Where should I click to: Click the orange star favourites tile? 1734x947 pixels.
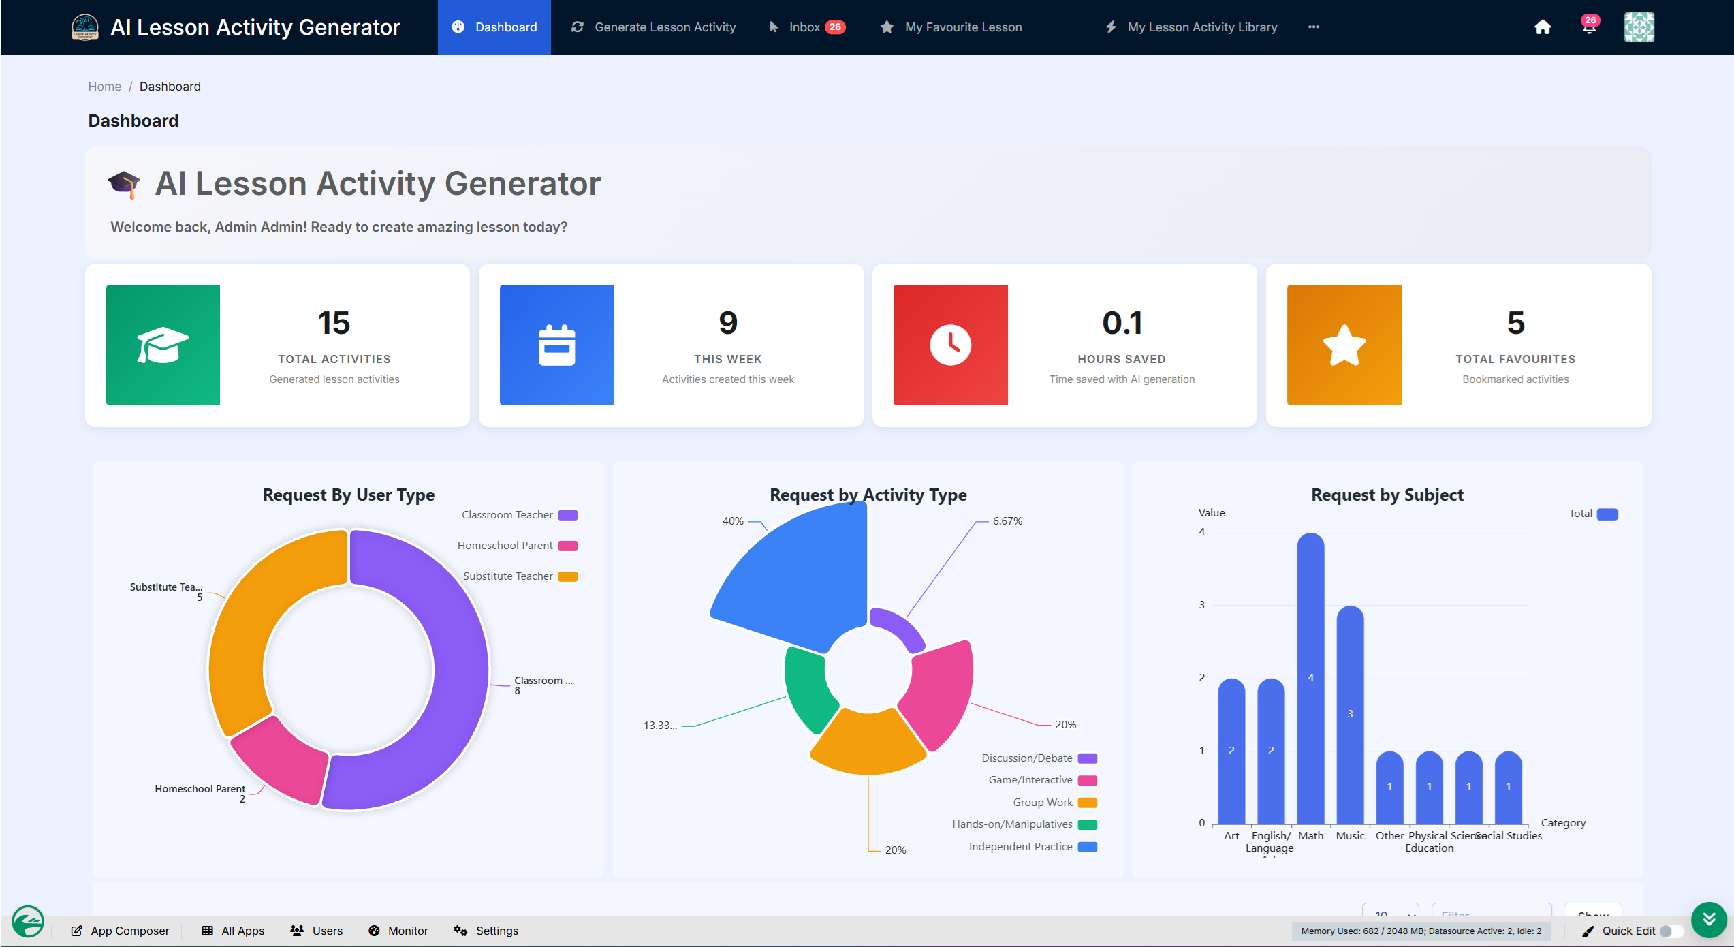1344,345
